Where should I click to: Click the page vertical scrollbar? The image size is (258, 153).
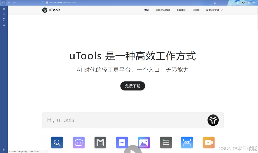tap(257, 18)
